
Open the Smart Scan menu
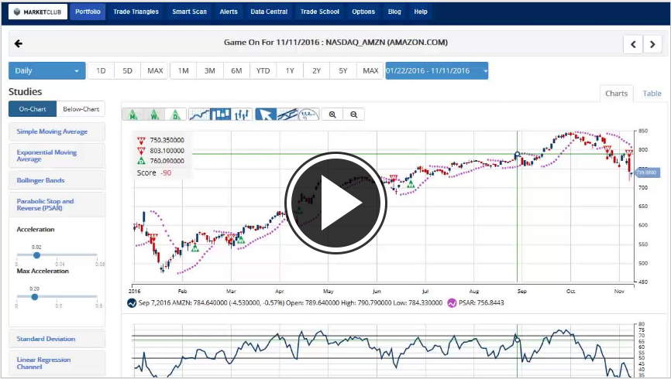[x=190, y=12]
